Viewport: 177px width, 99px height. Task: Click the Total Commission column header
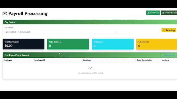(144, 60)
